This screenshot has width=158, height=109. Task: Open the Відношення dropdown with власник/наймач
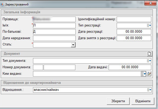coord(149,90)
